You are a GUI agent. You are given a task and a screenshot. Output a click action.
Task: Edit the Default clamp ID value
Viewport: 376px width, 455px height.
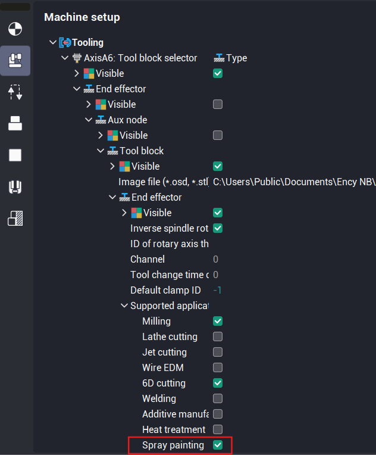coord(217,291)
